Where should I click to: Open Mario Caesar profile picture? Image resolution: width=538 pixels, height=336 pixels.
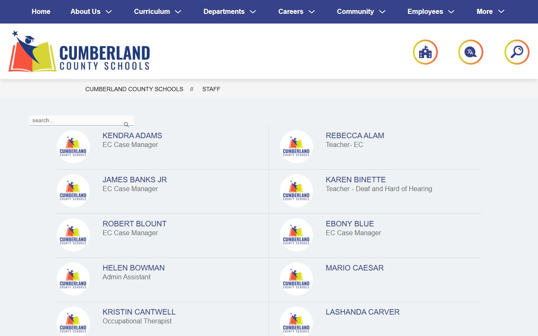coord(296,279)
